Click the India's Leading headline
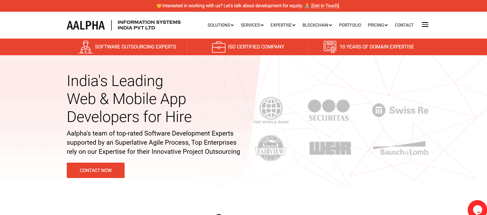The width and height of the screenshot is (487, 215). [x=129, y=99]
